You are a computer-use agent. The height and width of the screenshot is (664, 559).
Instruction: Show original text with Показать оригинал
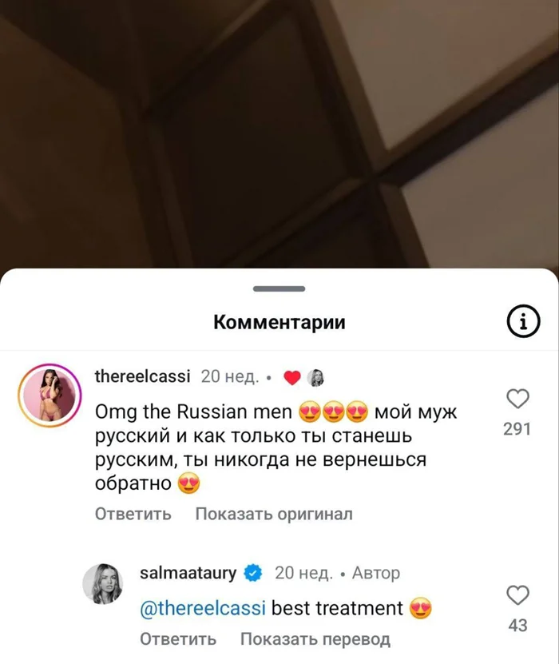tap(274, 514)
